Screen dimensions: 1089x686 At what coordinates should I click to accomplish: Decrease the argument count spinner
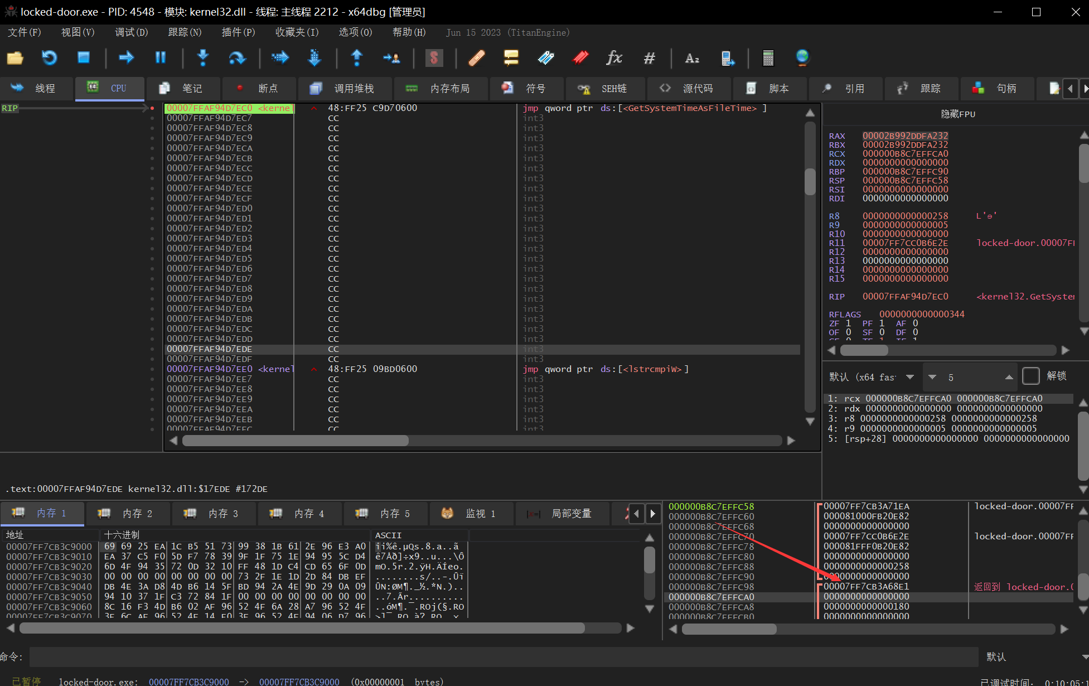click(x=932, y=377)
